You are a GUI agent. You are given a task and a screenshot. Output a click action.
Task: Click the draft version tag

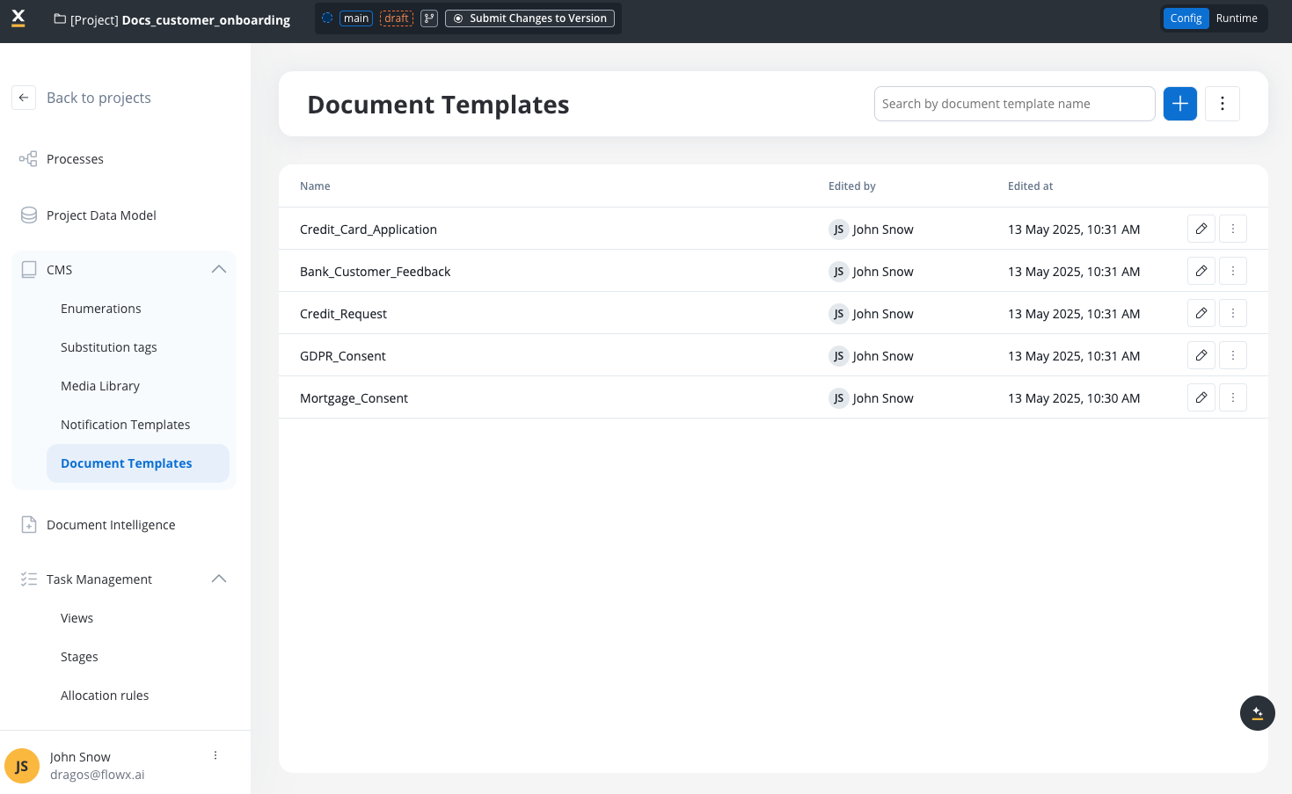pos(397,18)
